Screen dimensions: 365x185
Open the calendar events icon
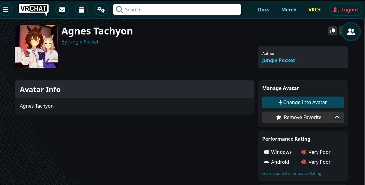[x=81, y=10]
